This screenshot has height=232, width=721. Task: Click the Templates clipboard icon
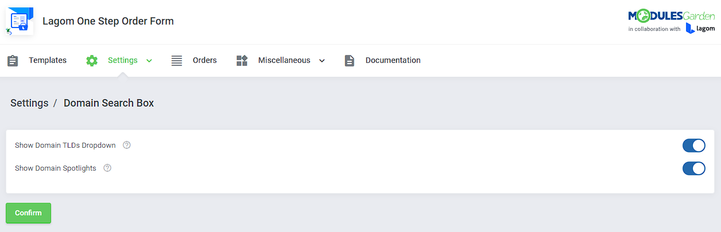tap(13, 61)
